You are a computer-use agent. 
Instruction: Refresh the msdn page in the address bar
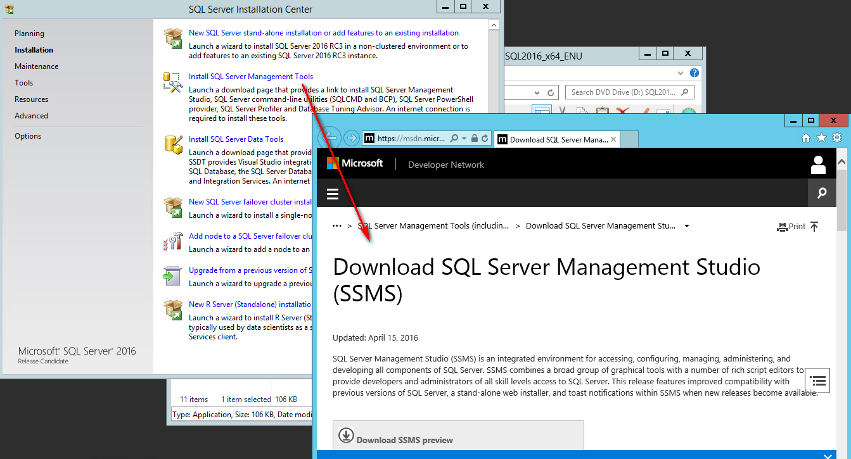click(485, 138)
